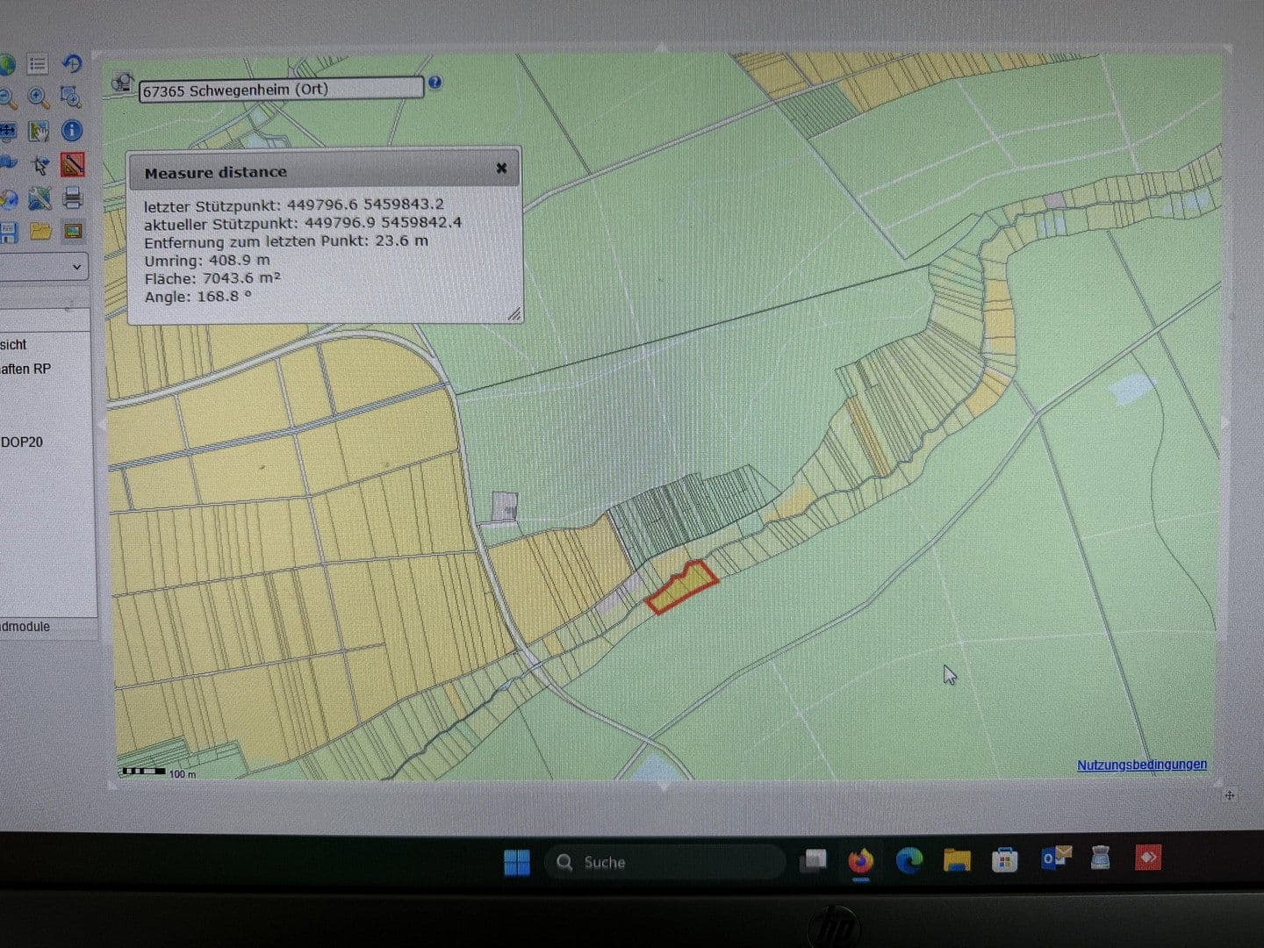Click the Entfernung zum letzten Punkt line
Screen dimensions: 1264x948
pyautogui.click(x=286, y=241)
